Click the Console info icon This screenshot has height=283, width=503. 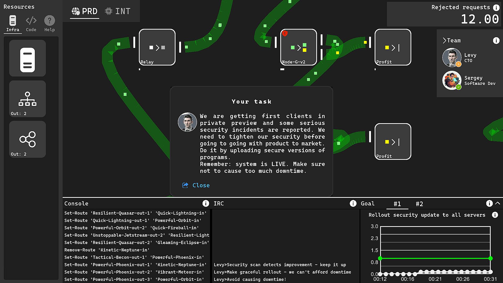click(206, 203)
